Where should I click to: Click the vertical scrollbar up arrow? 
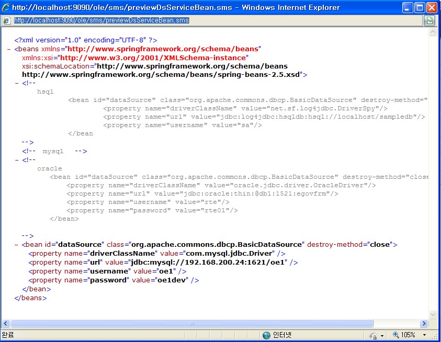coord(433,32)
